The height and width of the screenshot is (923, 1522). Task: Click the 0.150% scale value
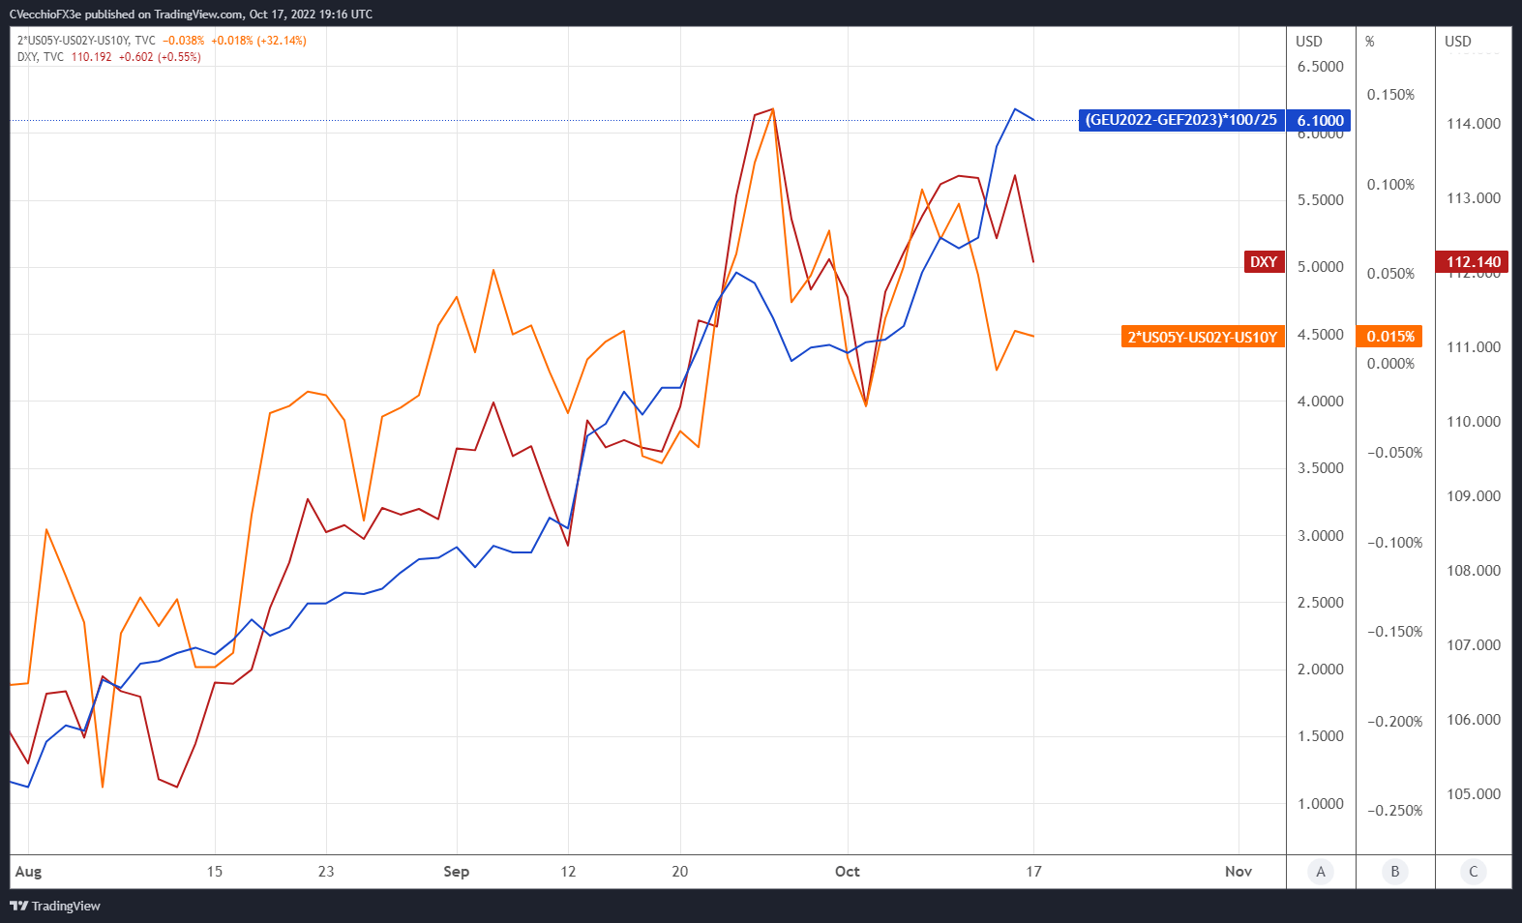pos(1390,95)
